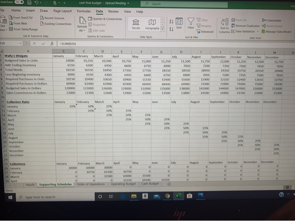Click Flash Fill
The height and width of the screenshot is (221, 295).
tap(239, 20)
